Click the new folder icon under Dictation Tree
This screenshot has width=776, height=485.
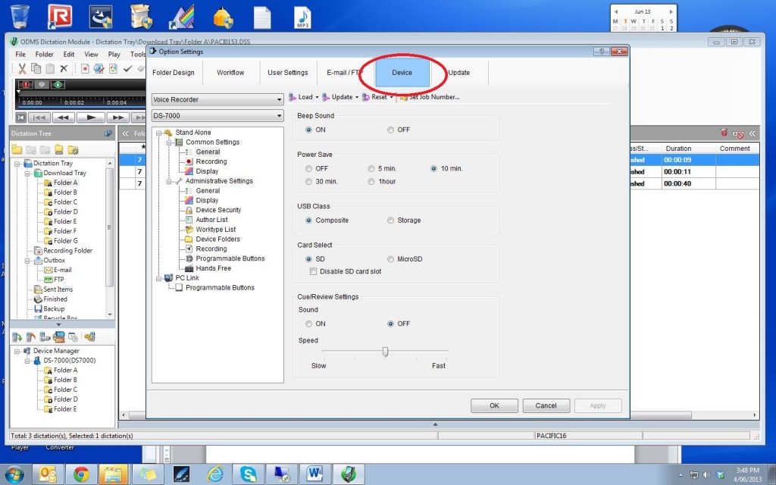click(x=17, y=149)
